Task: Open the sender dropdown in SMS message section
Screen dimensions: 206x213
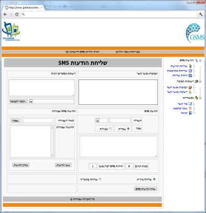Action: tap(98, 121)
